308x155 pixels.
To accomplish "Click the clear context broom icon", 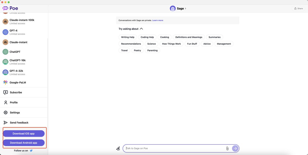I will tap(118, 148).
